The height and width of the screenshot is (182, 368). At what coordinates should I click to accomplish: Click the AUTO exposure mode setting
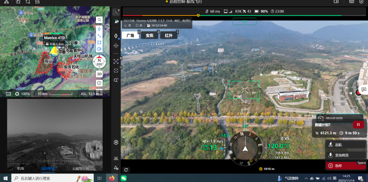(x=186, y=21)
